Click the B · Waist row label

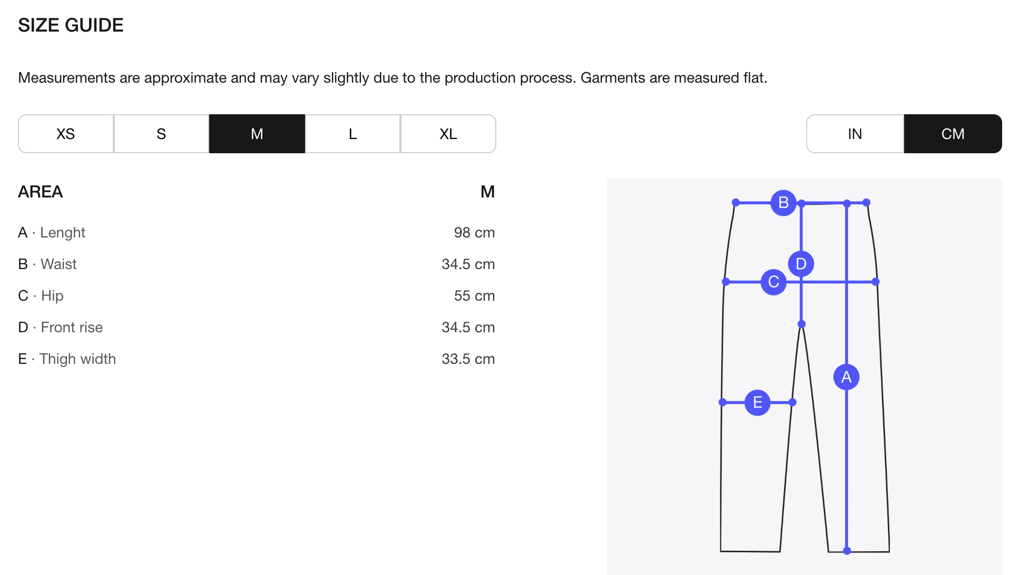pos(47,264)
